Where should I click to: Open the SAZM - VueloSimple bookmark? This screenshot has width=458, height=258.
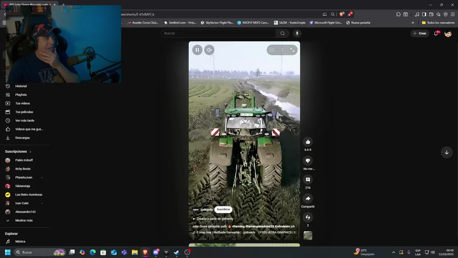coord(290,23)
